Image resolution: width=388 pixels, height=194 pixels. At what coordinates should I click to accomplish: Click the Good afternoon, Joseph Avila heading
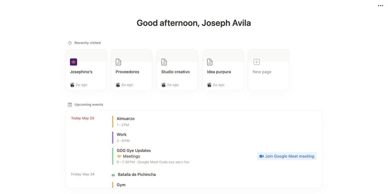(194, 23)
